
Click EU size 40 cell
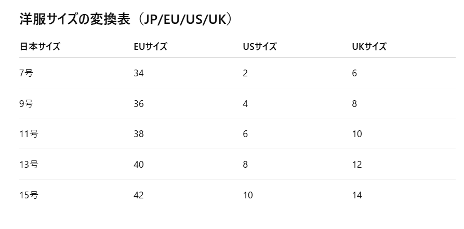coord(139,165)
